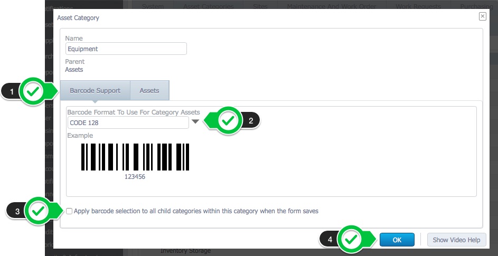The image size is (498, 256).
Task: Click the CODE 128 barcode format field
Action: tap(128, 122)
